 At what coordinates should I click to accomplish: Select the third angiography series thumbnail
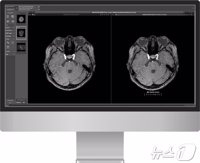tap(21, 47)
